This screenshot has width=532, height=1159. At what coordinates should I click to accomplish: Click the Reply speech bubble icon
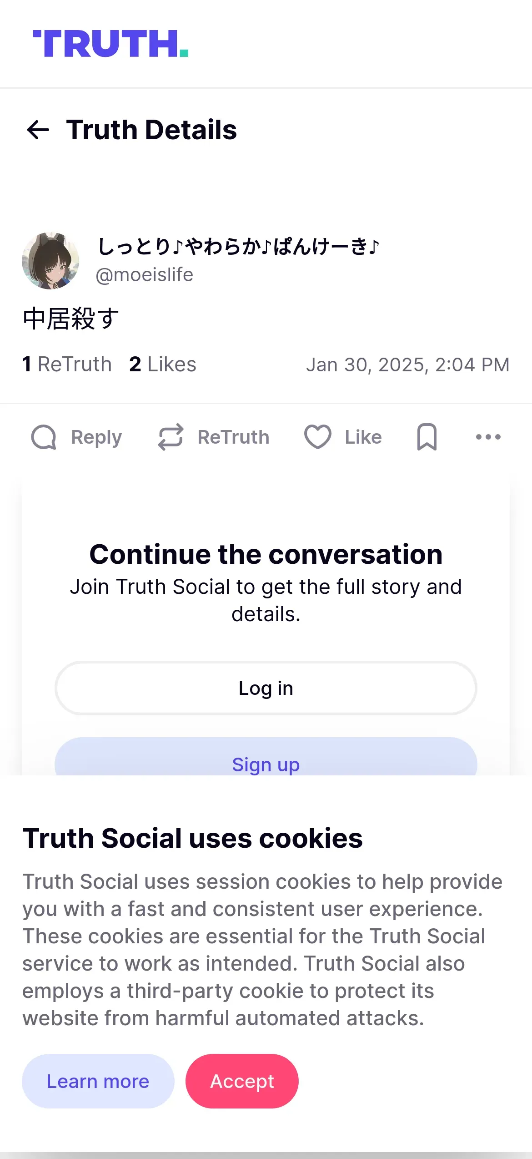(44, 437)
